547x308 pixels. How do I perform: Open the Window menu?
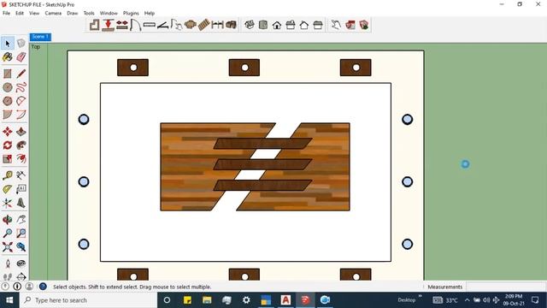pyautogui.click(x=109, y=13)
